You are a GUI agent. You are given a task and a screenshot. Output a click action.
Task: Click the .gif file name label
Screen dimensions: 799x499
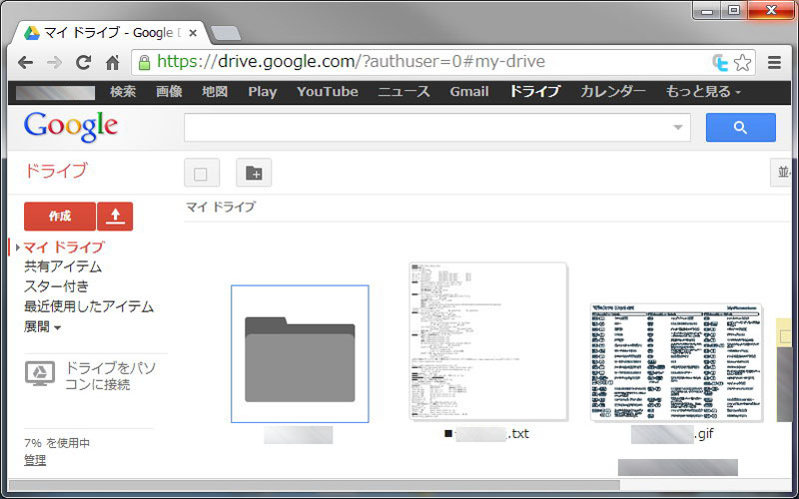672,434
